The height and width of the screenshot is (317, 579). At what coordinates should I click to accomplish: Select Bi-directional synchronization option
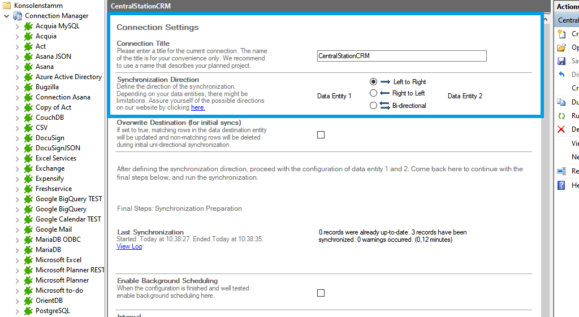click(373, 106)
